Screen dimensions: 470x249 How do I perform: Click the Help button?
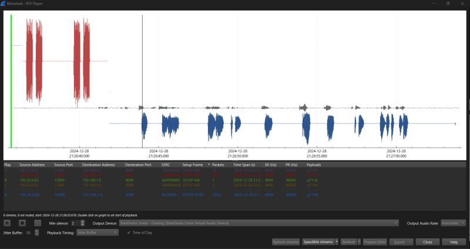coord(454,242)
